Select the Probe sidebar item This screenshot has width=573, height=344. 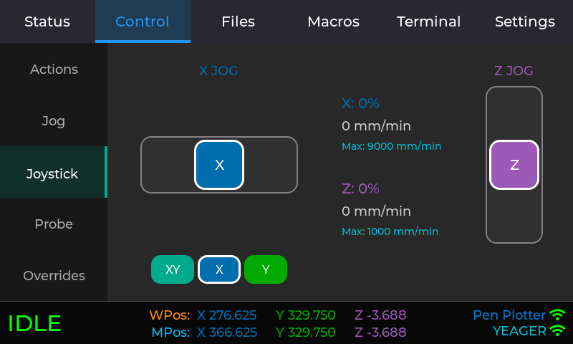(54, 224)
